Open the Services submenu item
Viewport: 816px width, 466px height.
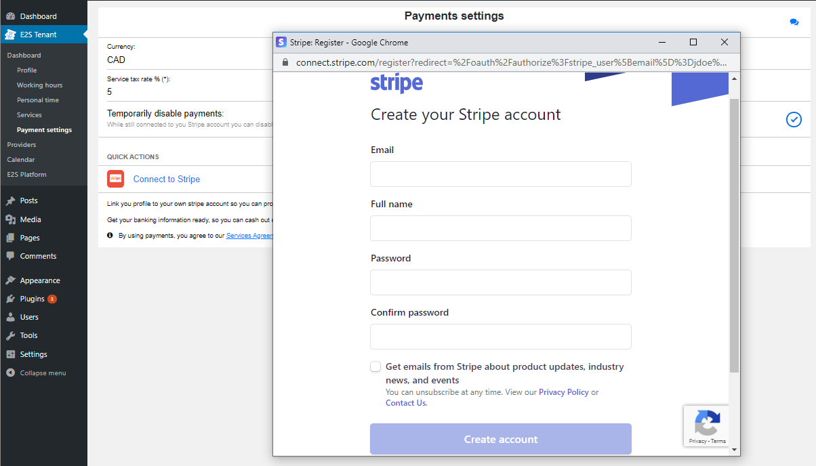[x=29, y=115]
